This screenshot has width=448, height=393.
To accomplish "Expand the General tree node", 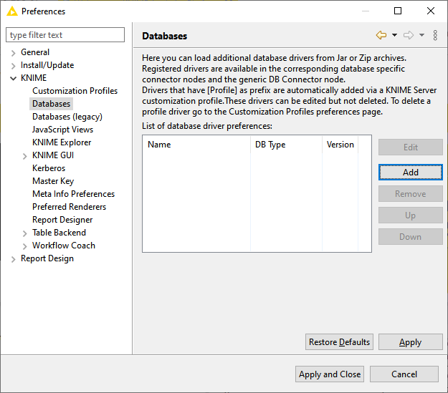I will coord(14,52).
